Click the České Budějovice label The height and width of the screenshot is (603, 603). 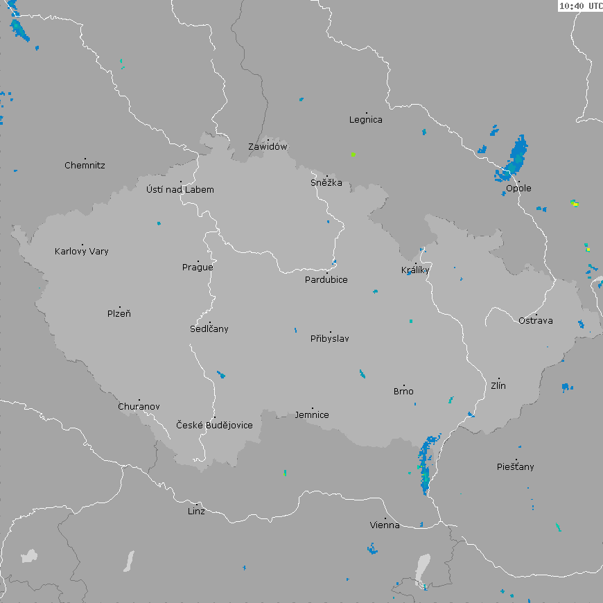(x=214, y=425)
